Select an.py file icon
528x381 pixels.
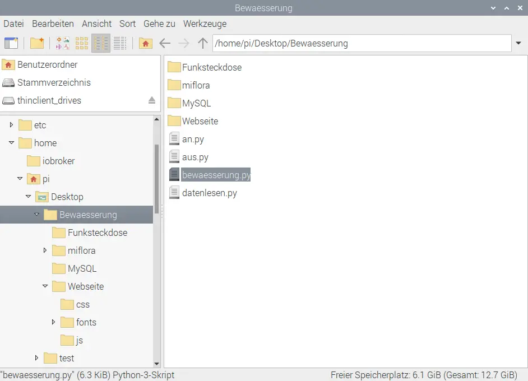174,138
